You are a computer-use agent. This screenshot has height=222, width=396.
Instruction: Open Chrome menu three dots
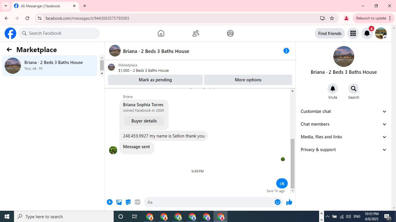pyautogui.click(x=390, y=18)
